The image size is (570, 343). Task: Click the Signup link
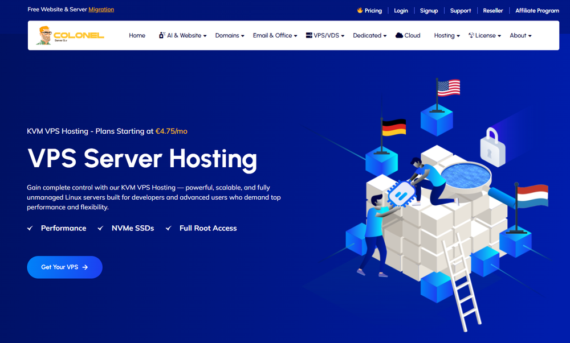429,10
